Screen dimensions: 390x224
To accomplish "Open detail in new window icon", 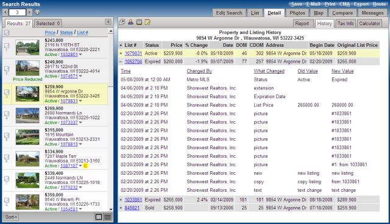I will [x=122, y=22].
